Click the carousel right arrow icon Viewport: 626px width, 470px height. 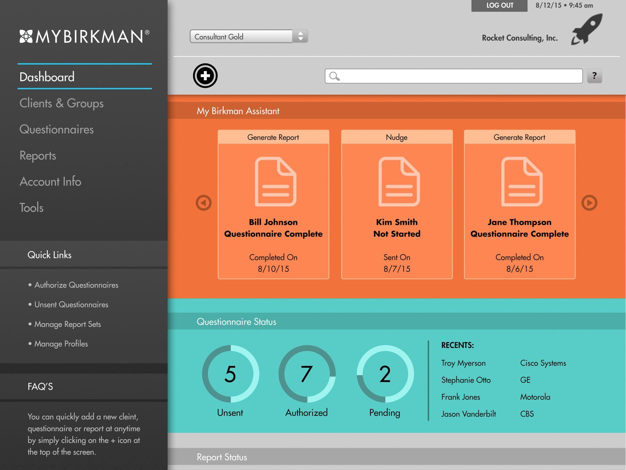pos(589,203)
